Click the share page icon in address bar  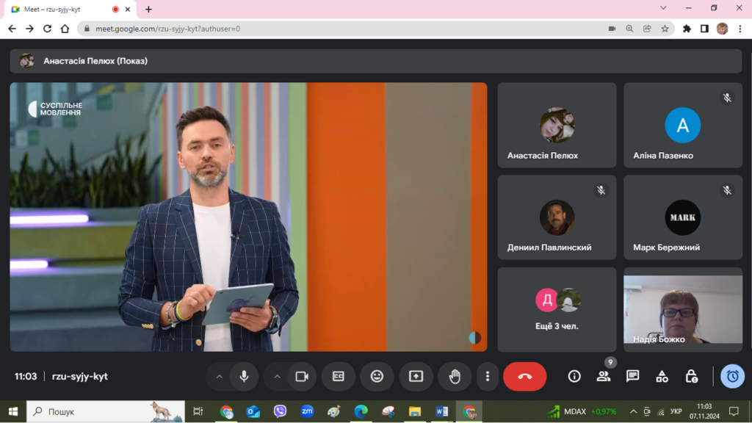point(648,29)
